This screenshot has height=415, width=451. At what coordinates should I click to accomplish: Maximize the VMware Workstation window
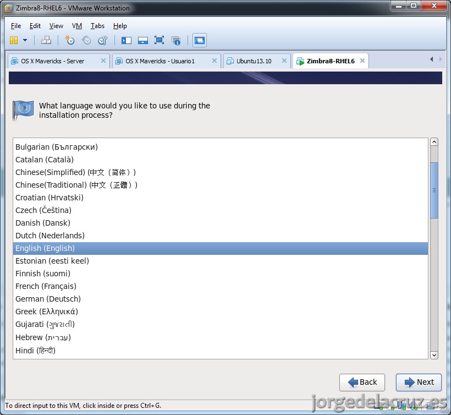point(414,6)
